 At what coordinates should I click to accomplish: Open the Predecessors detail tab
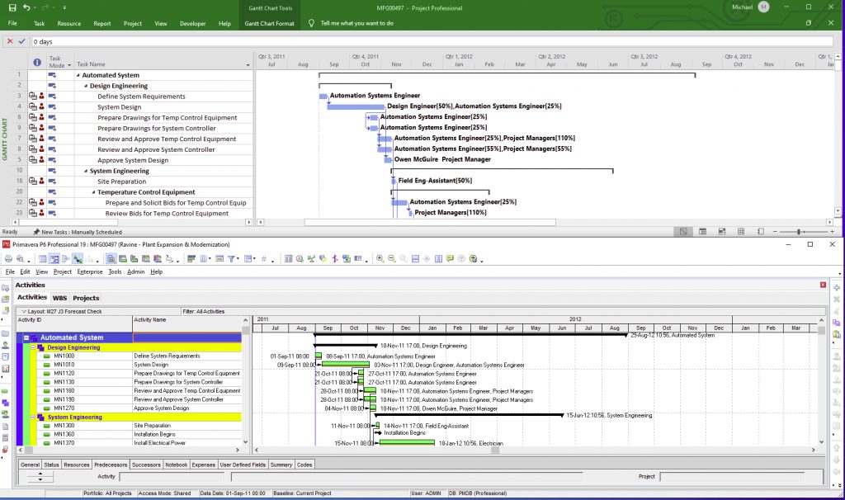(111, 465)
